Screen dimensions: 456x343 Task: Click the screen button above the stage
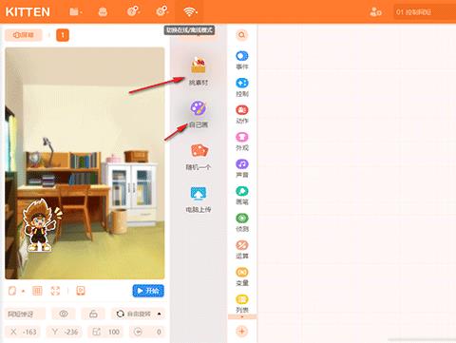(23, 35)
